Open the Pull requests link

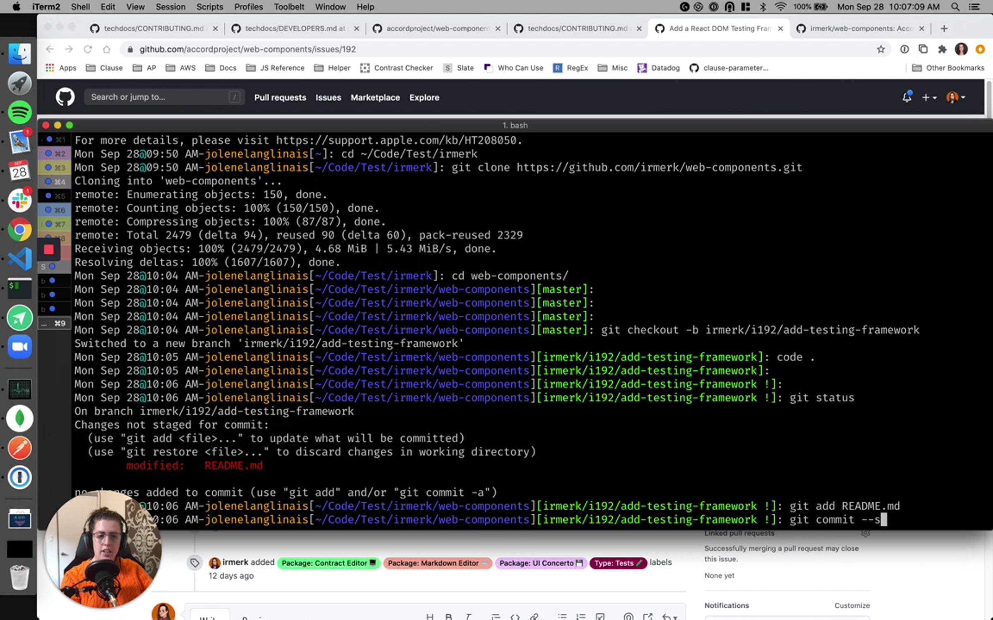click(280, 98)
